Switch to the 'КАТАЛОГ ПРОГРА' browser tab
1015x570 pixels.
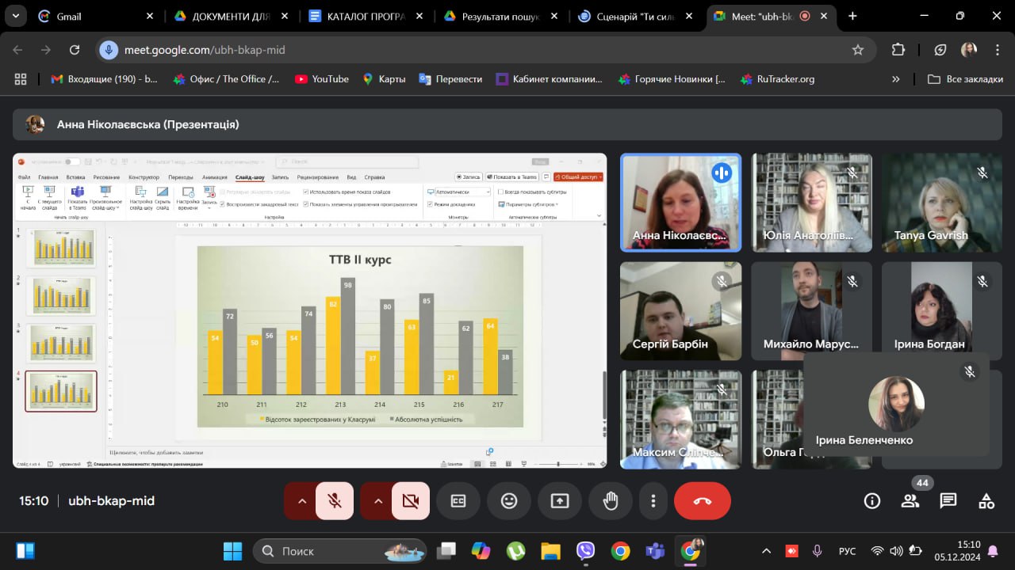tap(366, 16)
